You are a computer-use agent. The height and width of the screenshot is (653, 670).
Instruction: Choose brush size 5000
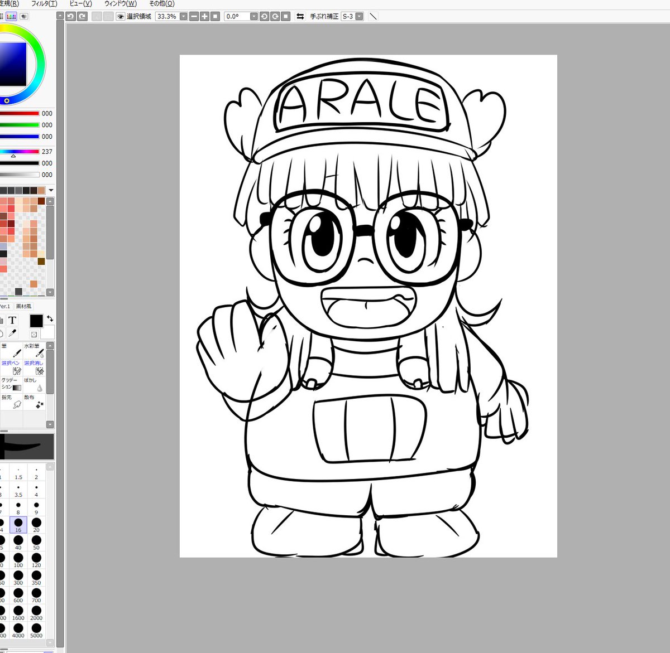point(36,630)
